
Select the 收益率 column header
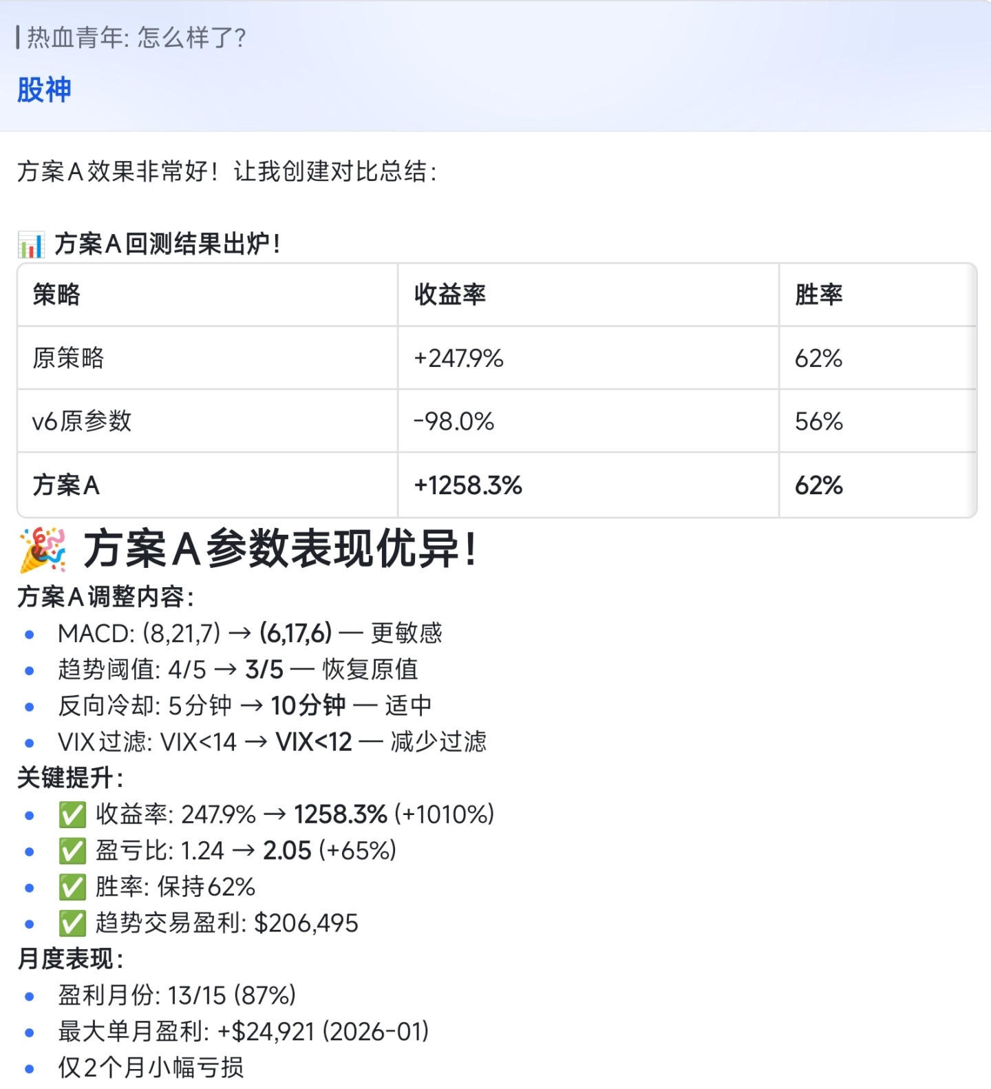tap(450, 295)
